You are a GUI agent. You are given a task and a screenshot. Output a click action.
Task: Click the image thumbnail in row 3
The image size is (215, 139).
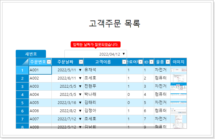178,86
